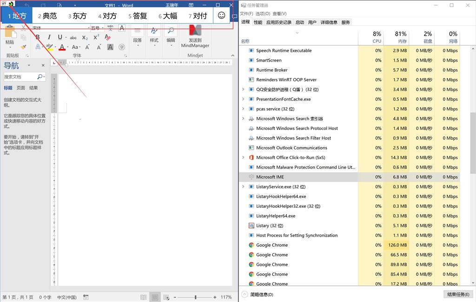Click Word print layout view icon
476x302 pixels.
[155, 297]
